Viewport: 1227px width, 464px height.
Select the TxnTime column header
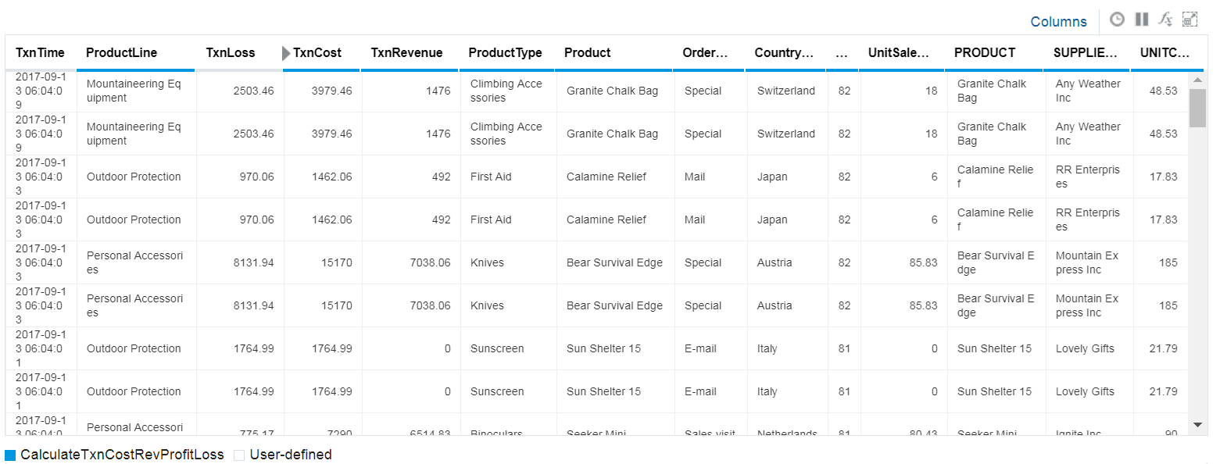pos(40,53)
